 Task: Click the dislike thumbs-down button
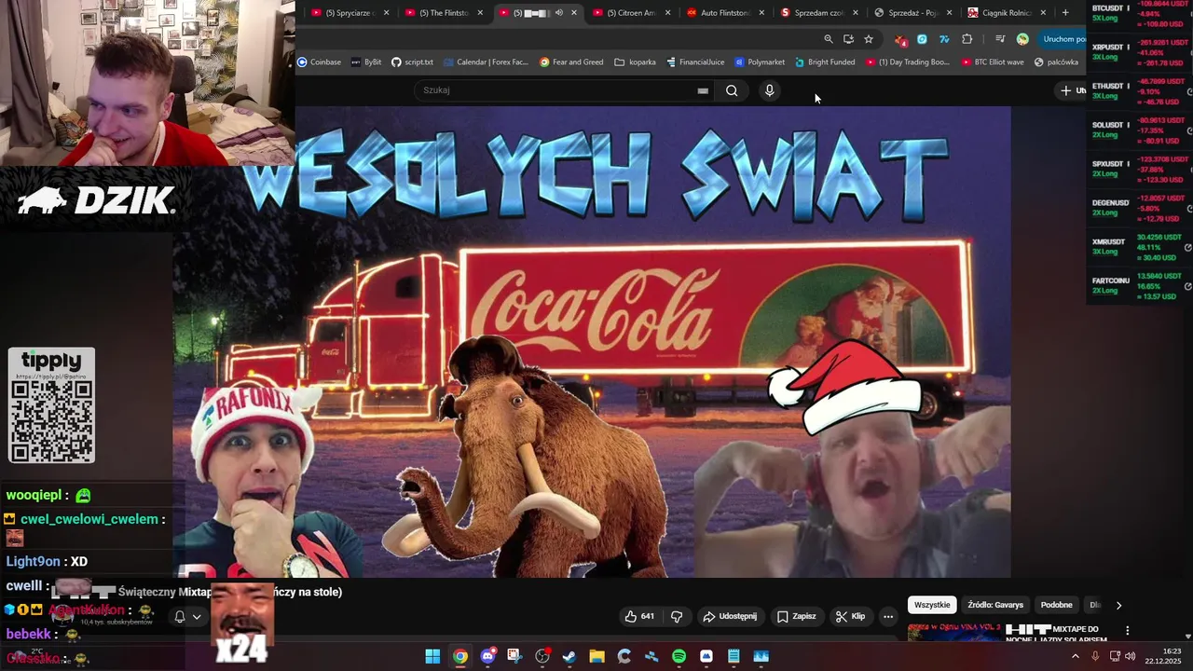click(677, 616)
